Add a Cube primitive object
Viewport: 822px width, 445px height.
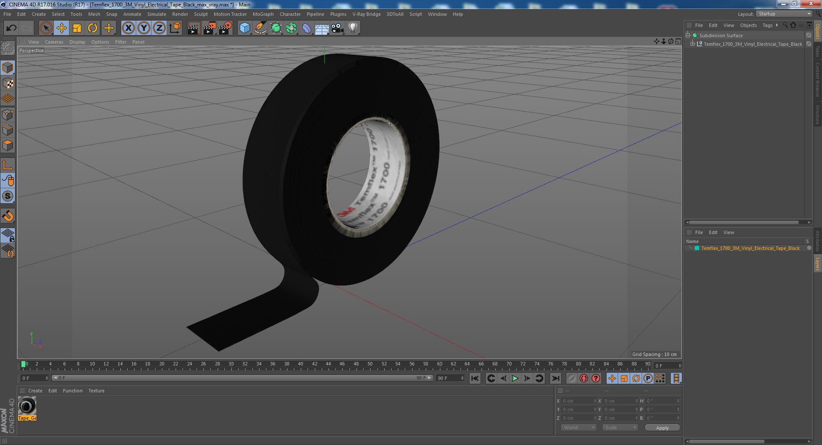(245, 28)
